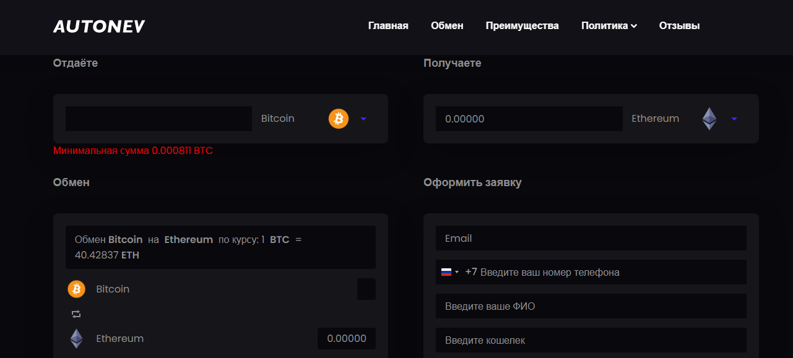The height and width of the screenshot is (358, 793).
Task: Focus the Bitcoin amount input in Отдаёте
Action: click(x=158, y=119)
